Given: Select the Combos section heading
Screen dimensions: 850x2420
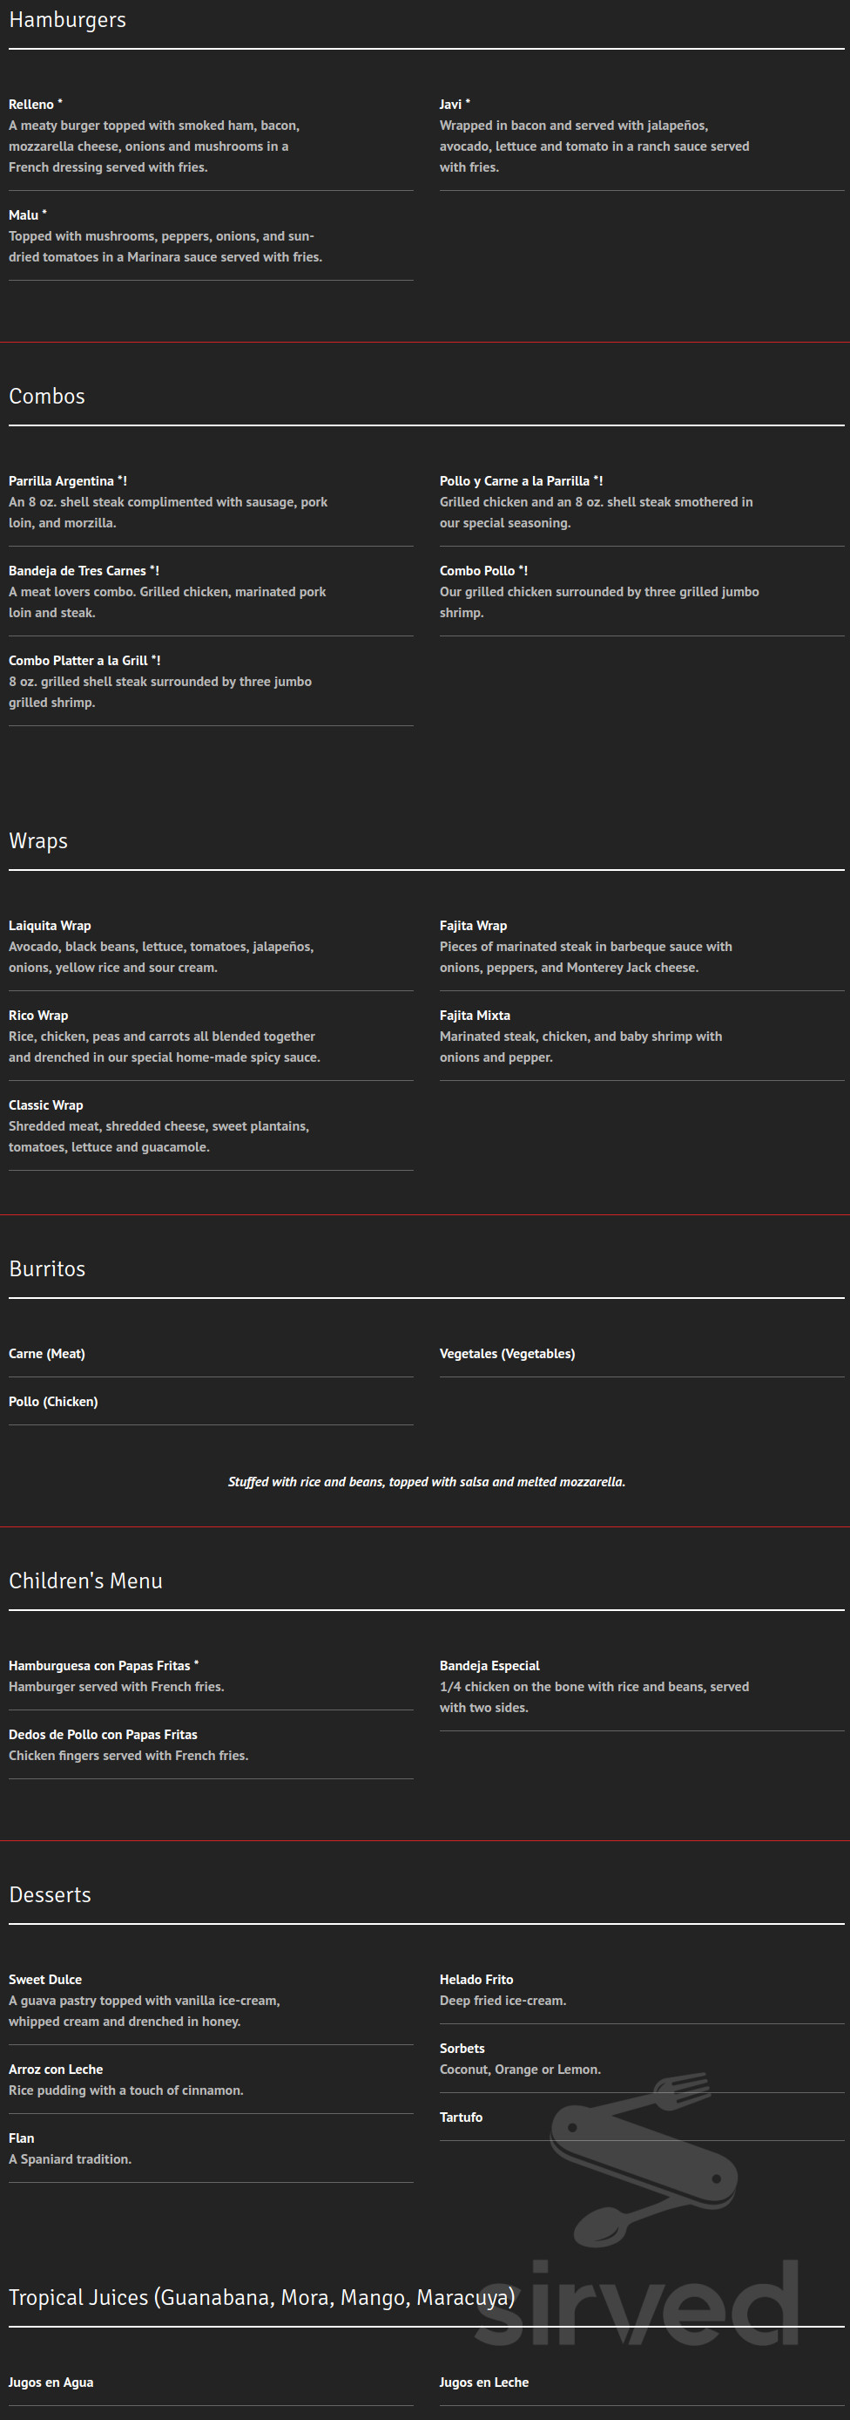Looking at the screenshot, I should tap(47, 397).
